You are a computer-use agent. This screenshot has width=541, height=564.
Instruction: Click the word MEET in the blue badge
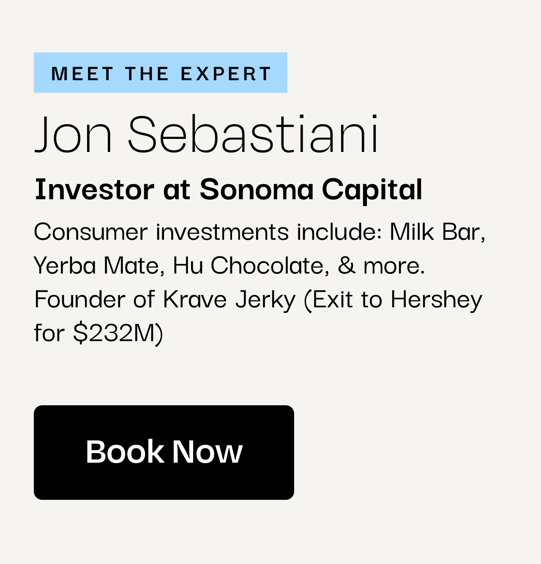point(82,73)
